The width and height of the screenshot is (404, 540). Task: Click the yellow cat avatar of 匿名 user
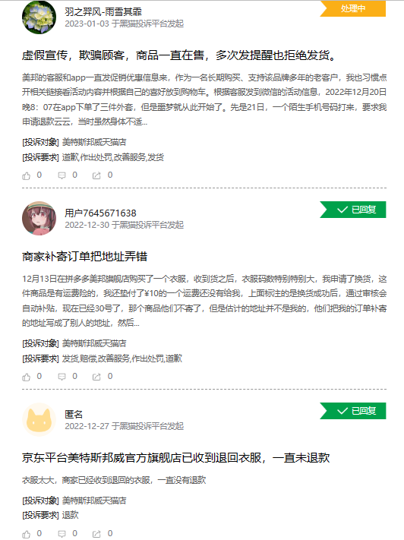(x=39, y=419)
